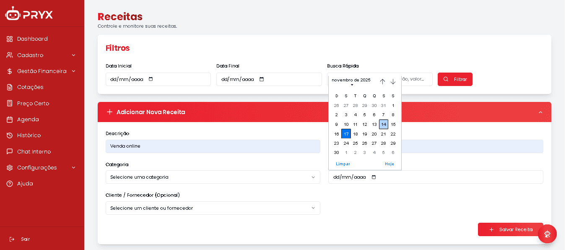566x250 pixels.
Task: Open Chat Interno in the sidebar
Action: click(34, 151)
